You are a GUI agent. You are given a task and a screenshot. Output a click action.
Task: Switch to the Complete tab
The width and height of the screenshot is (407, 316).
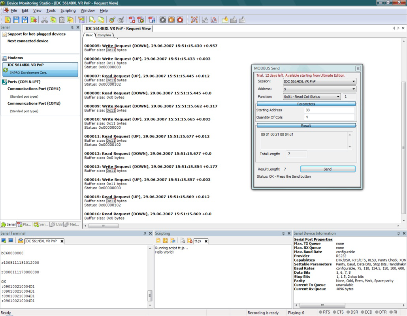coord(104,35)
